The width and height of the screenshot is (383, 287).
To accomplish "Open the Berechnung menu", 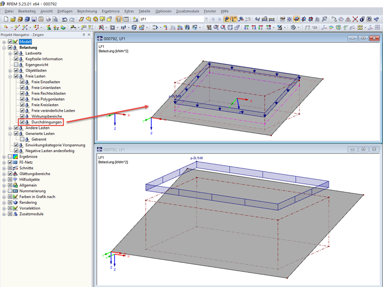I will coord(87,11).
